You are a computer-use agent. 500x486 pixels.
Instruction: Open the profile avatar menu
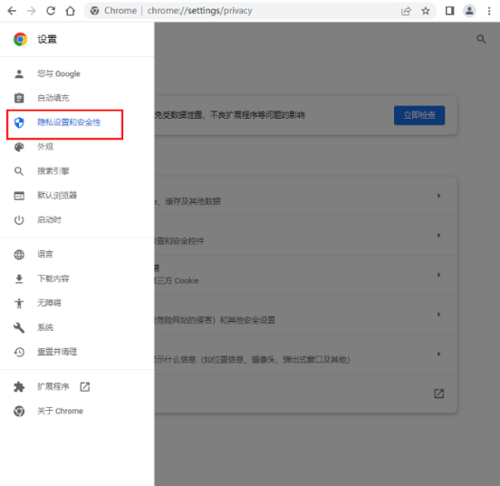click(x=469, y=11)
